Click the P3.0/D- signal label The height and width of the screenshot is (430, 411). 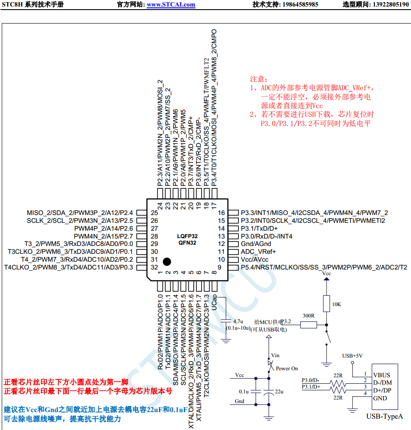(310, 380)
